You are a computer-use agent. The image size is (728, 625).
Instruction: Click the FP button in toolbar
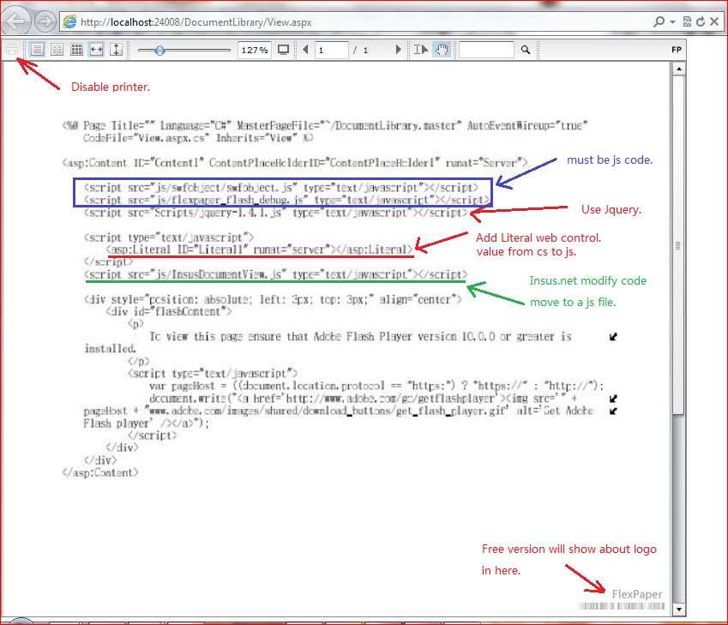676,50
